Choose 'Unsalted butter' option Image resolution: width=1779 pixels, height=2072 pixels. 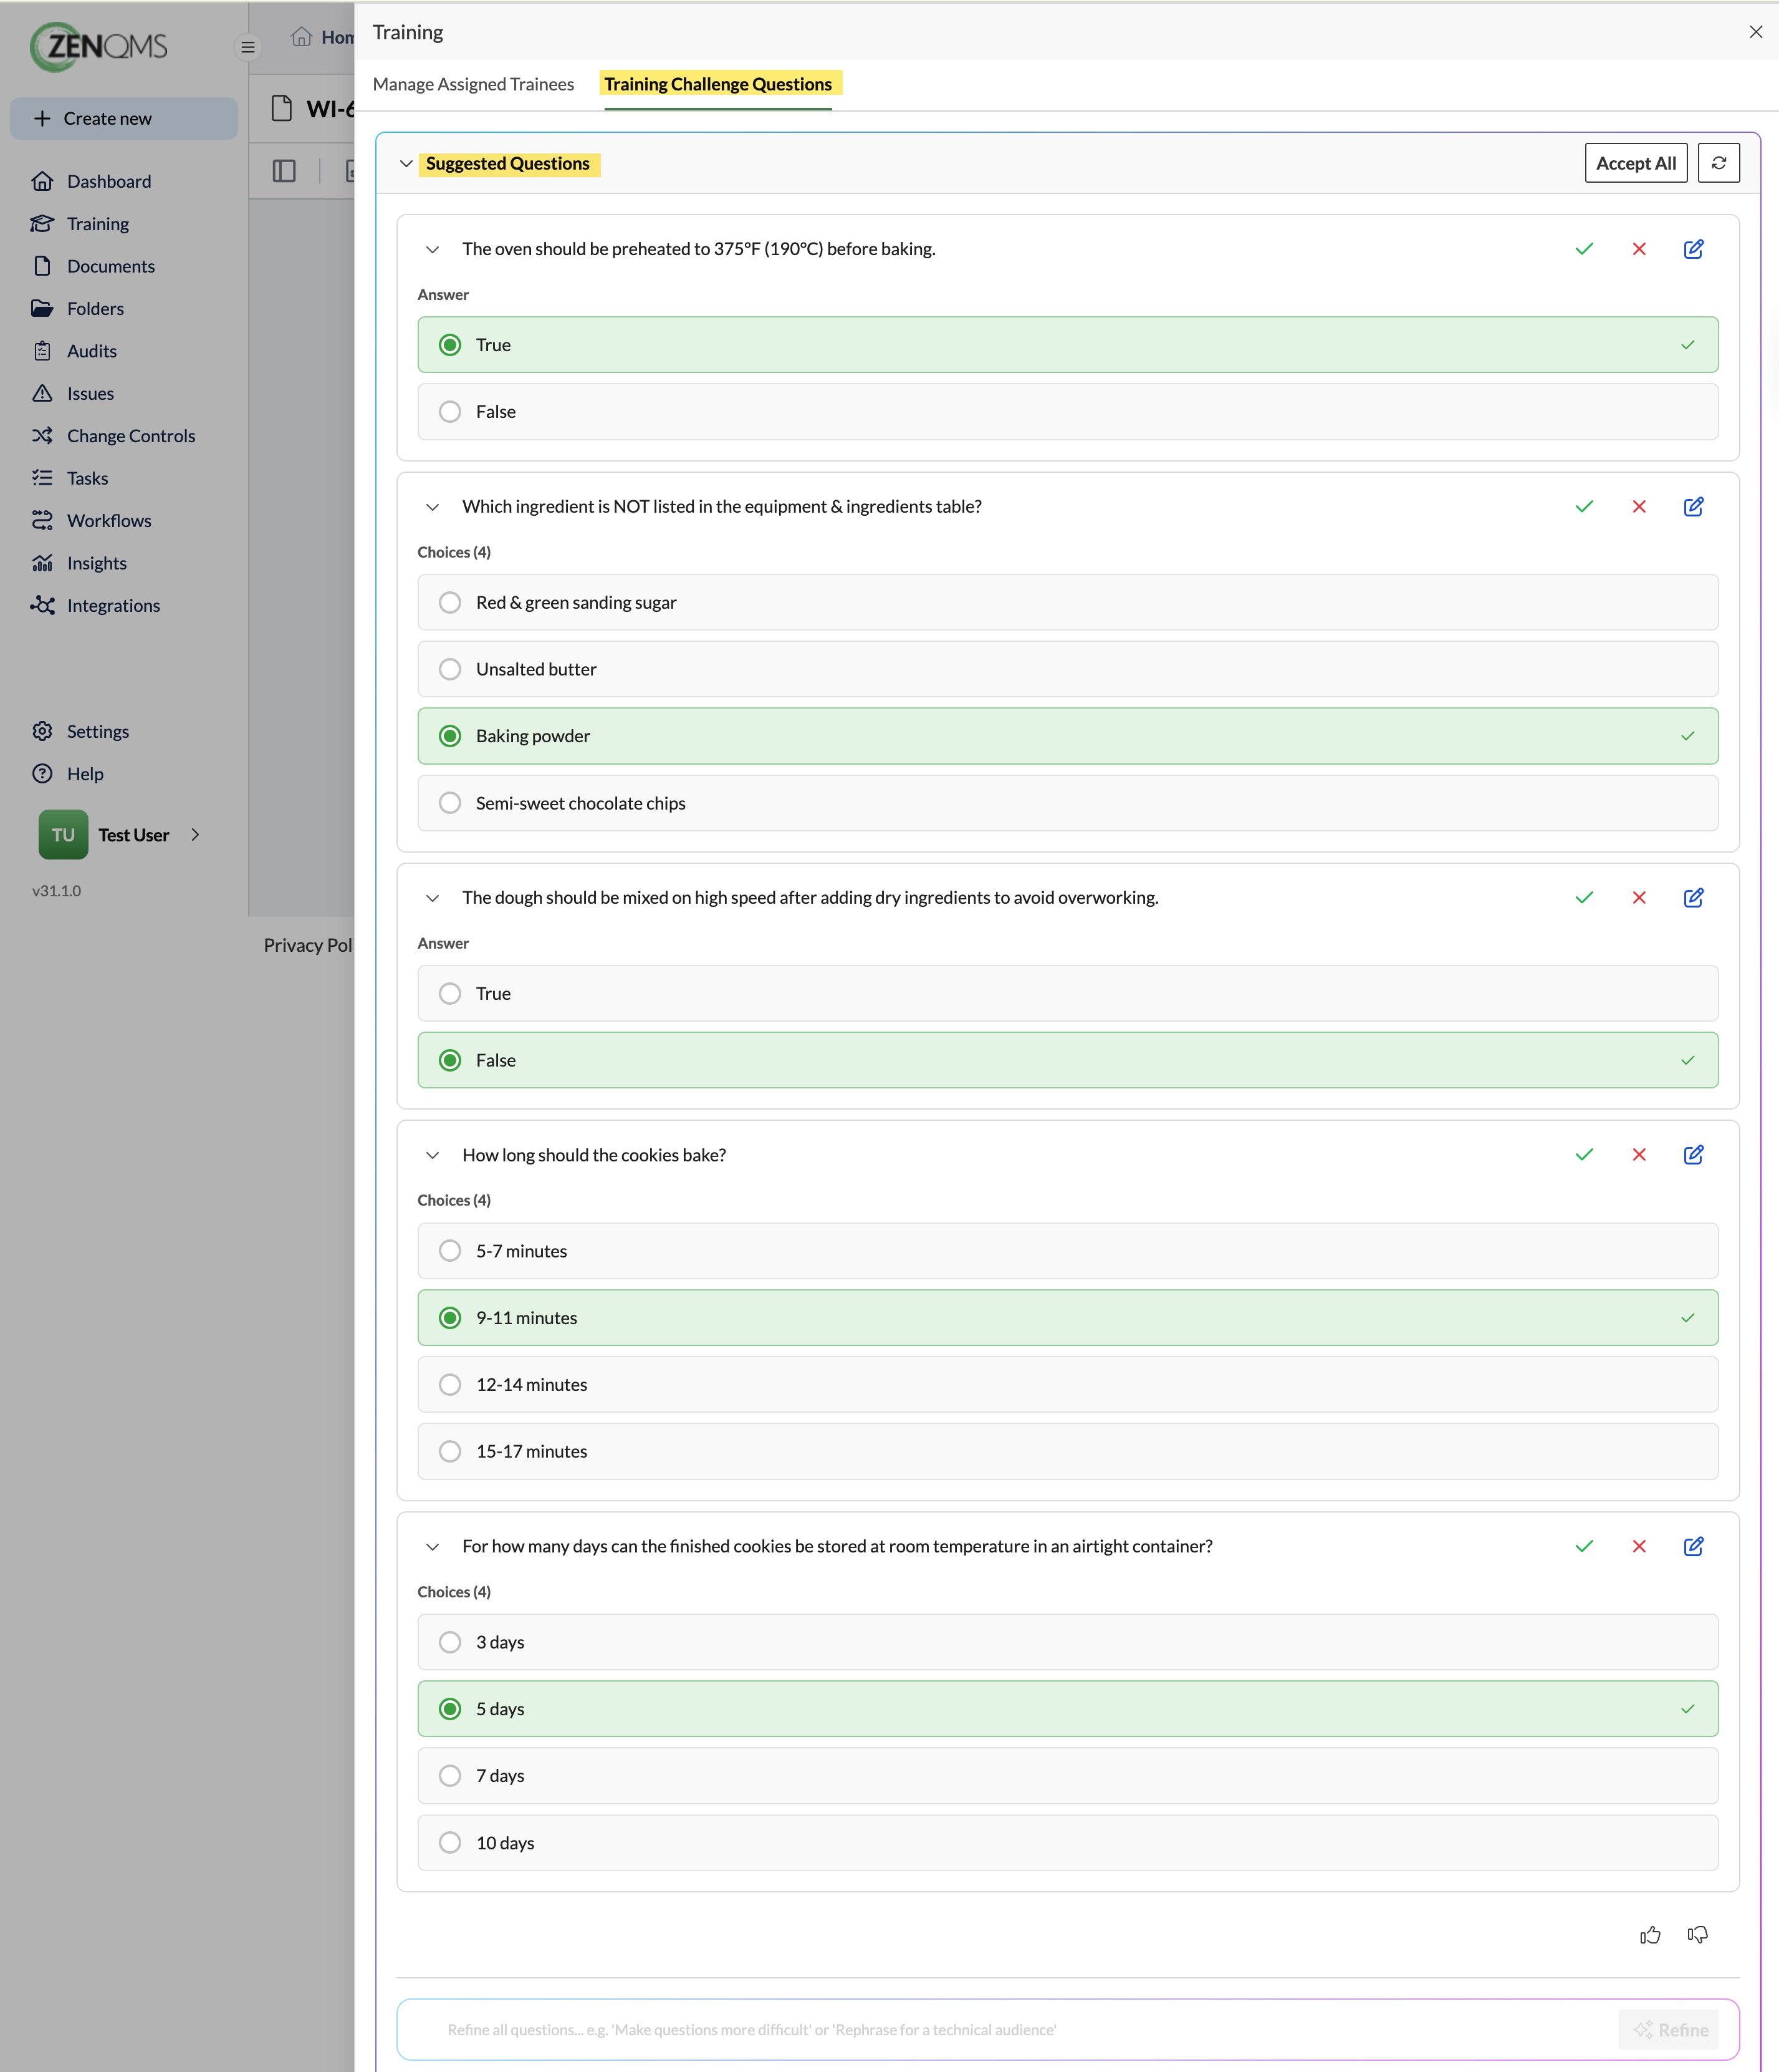(1067, 669)
